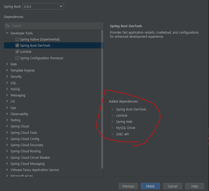Select 'JDBC API' in added dependencies

click(x=123, y=134)
